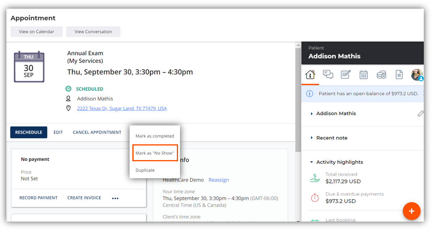Click the Thu, September 30 appointment time heading

pos(130,72)
